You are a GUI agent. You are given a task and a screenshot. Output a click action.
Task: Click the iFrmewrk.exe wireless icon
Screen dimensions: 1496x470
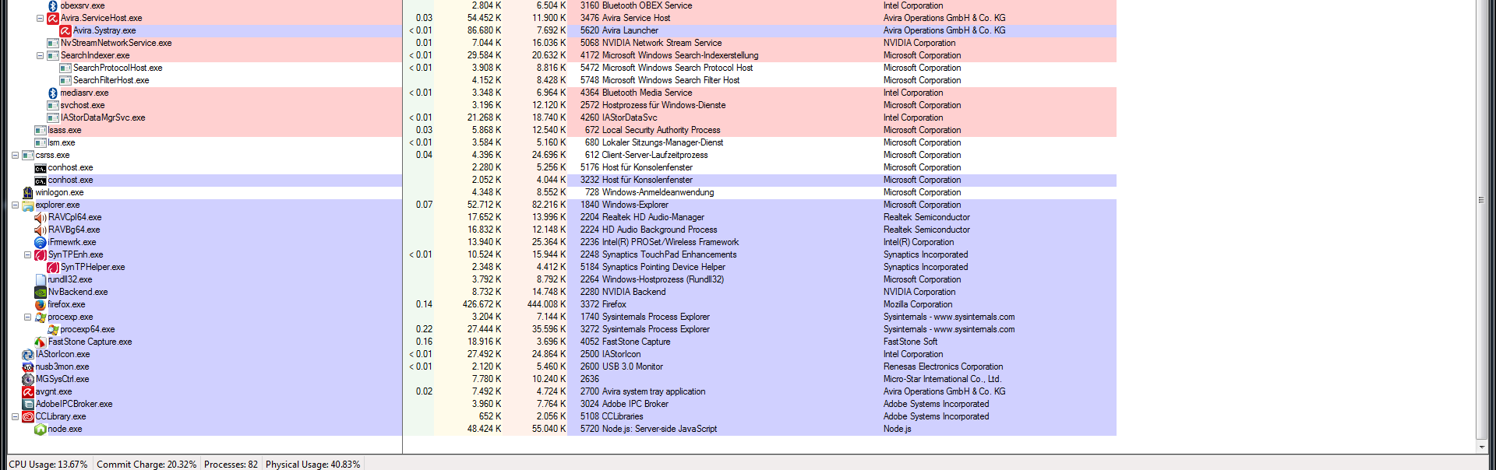pos(41,242)
